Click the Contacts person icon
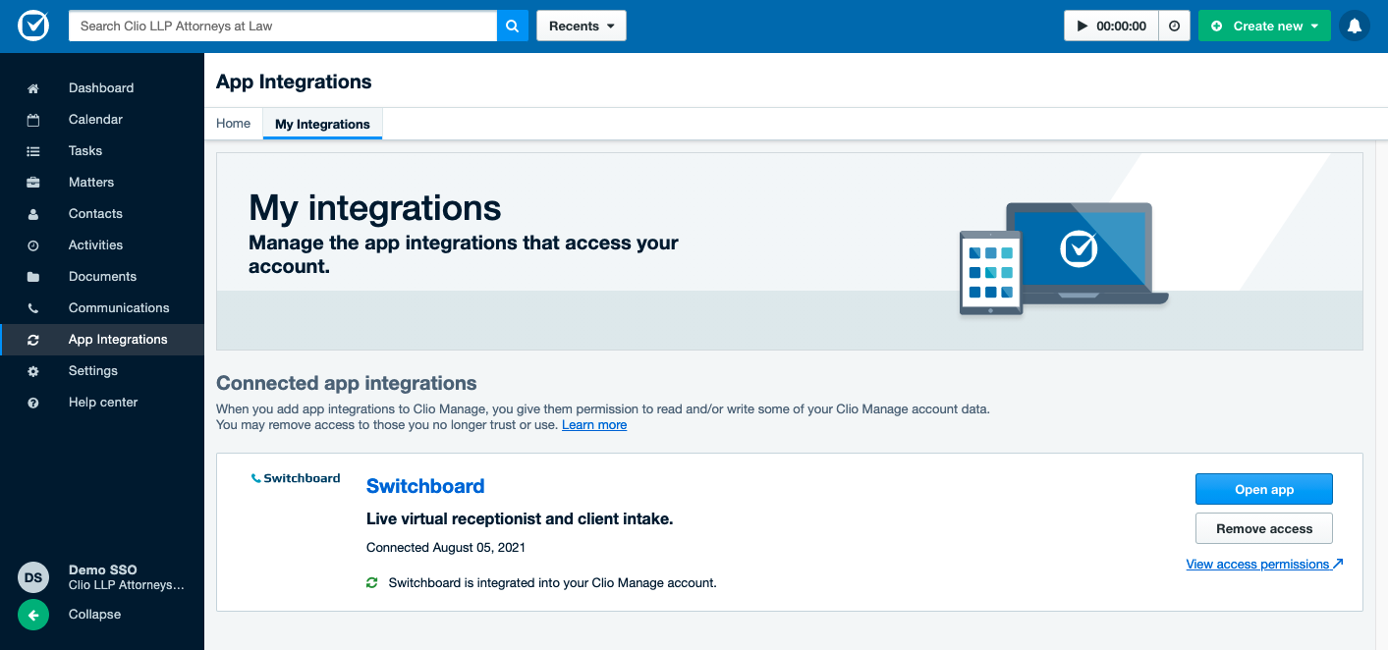This screenshot has height=650, width=1388. pos(33,214)
